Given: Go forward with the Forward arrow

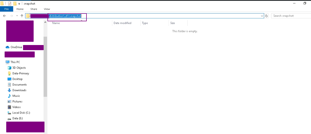Looking at the screenshot, I should click(x=11, y=16).
